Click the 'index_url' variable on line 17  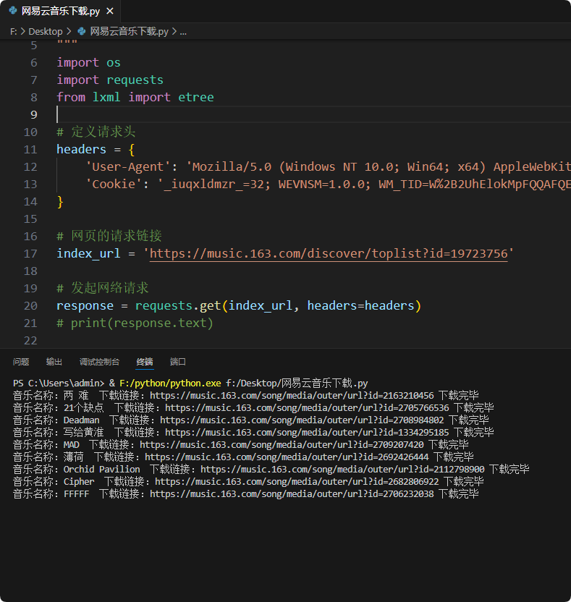(x=89, y=253)
